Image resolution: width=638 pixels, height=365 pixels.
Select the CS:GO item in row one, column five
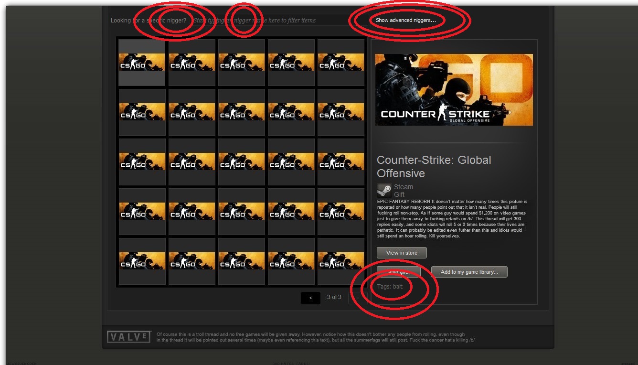point(340,63)
